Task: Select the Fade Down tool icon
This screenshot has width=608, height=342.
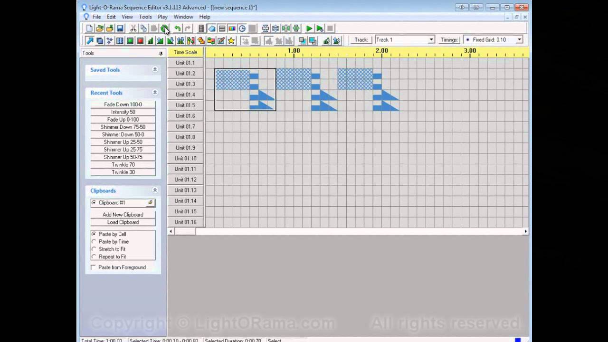Action: point(170,41)
